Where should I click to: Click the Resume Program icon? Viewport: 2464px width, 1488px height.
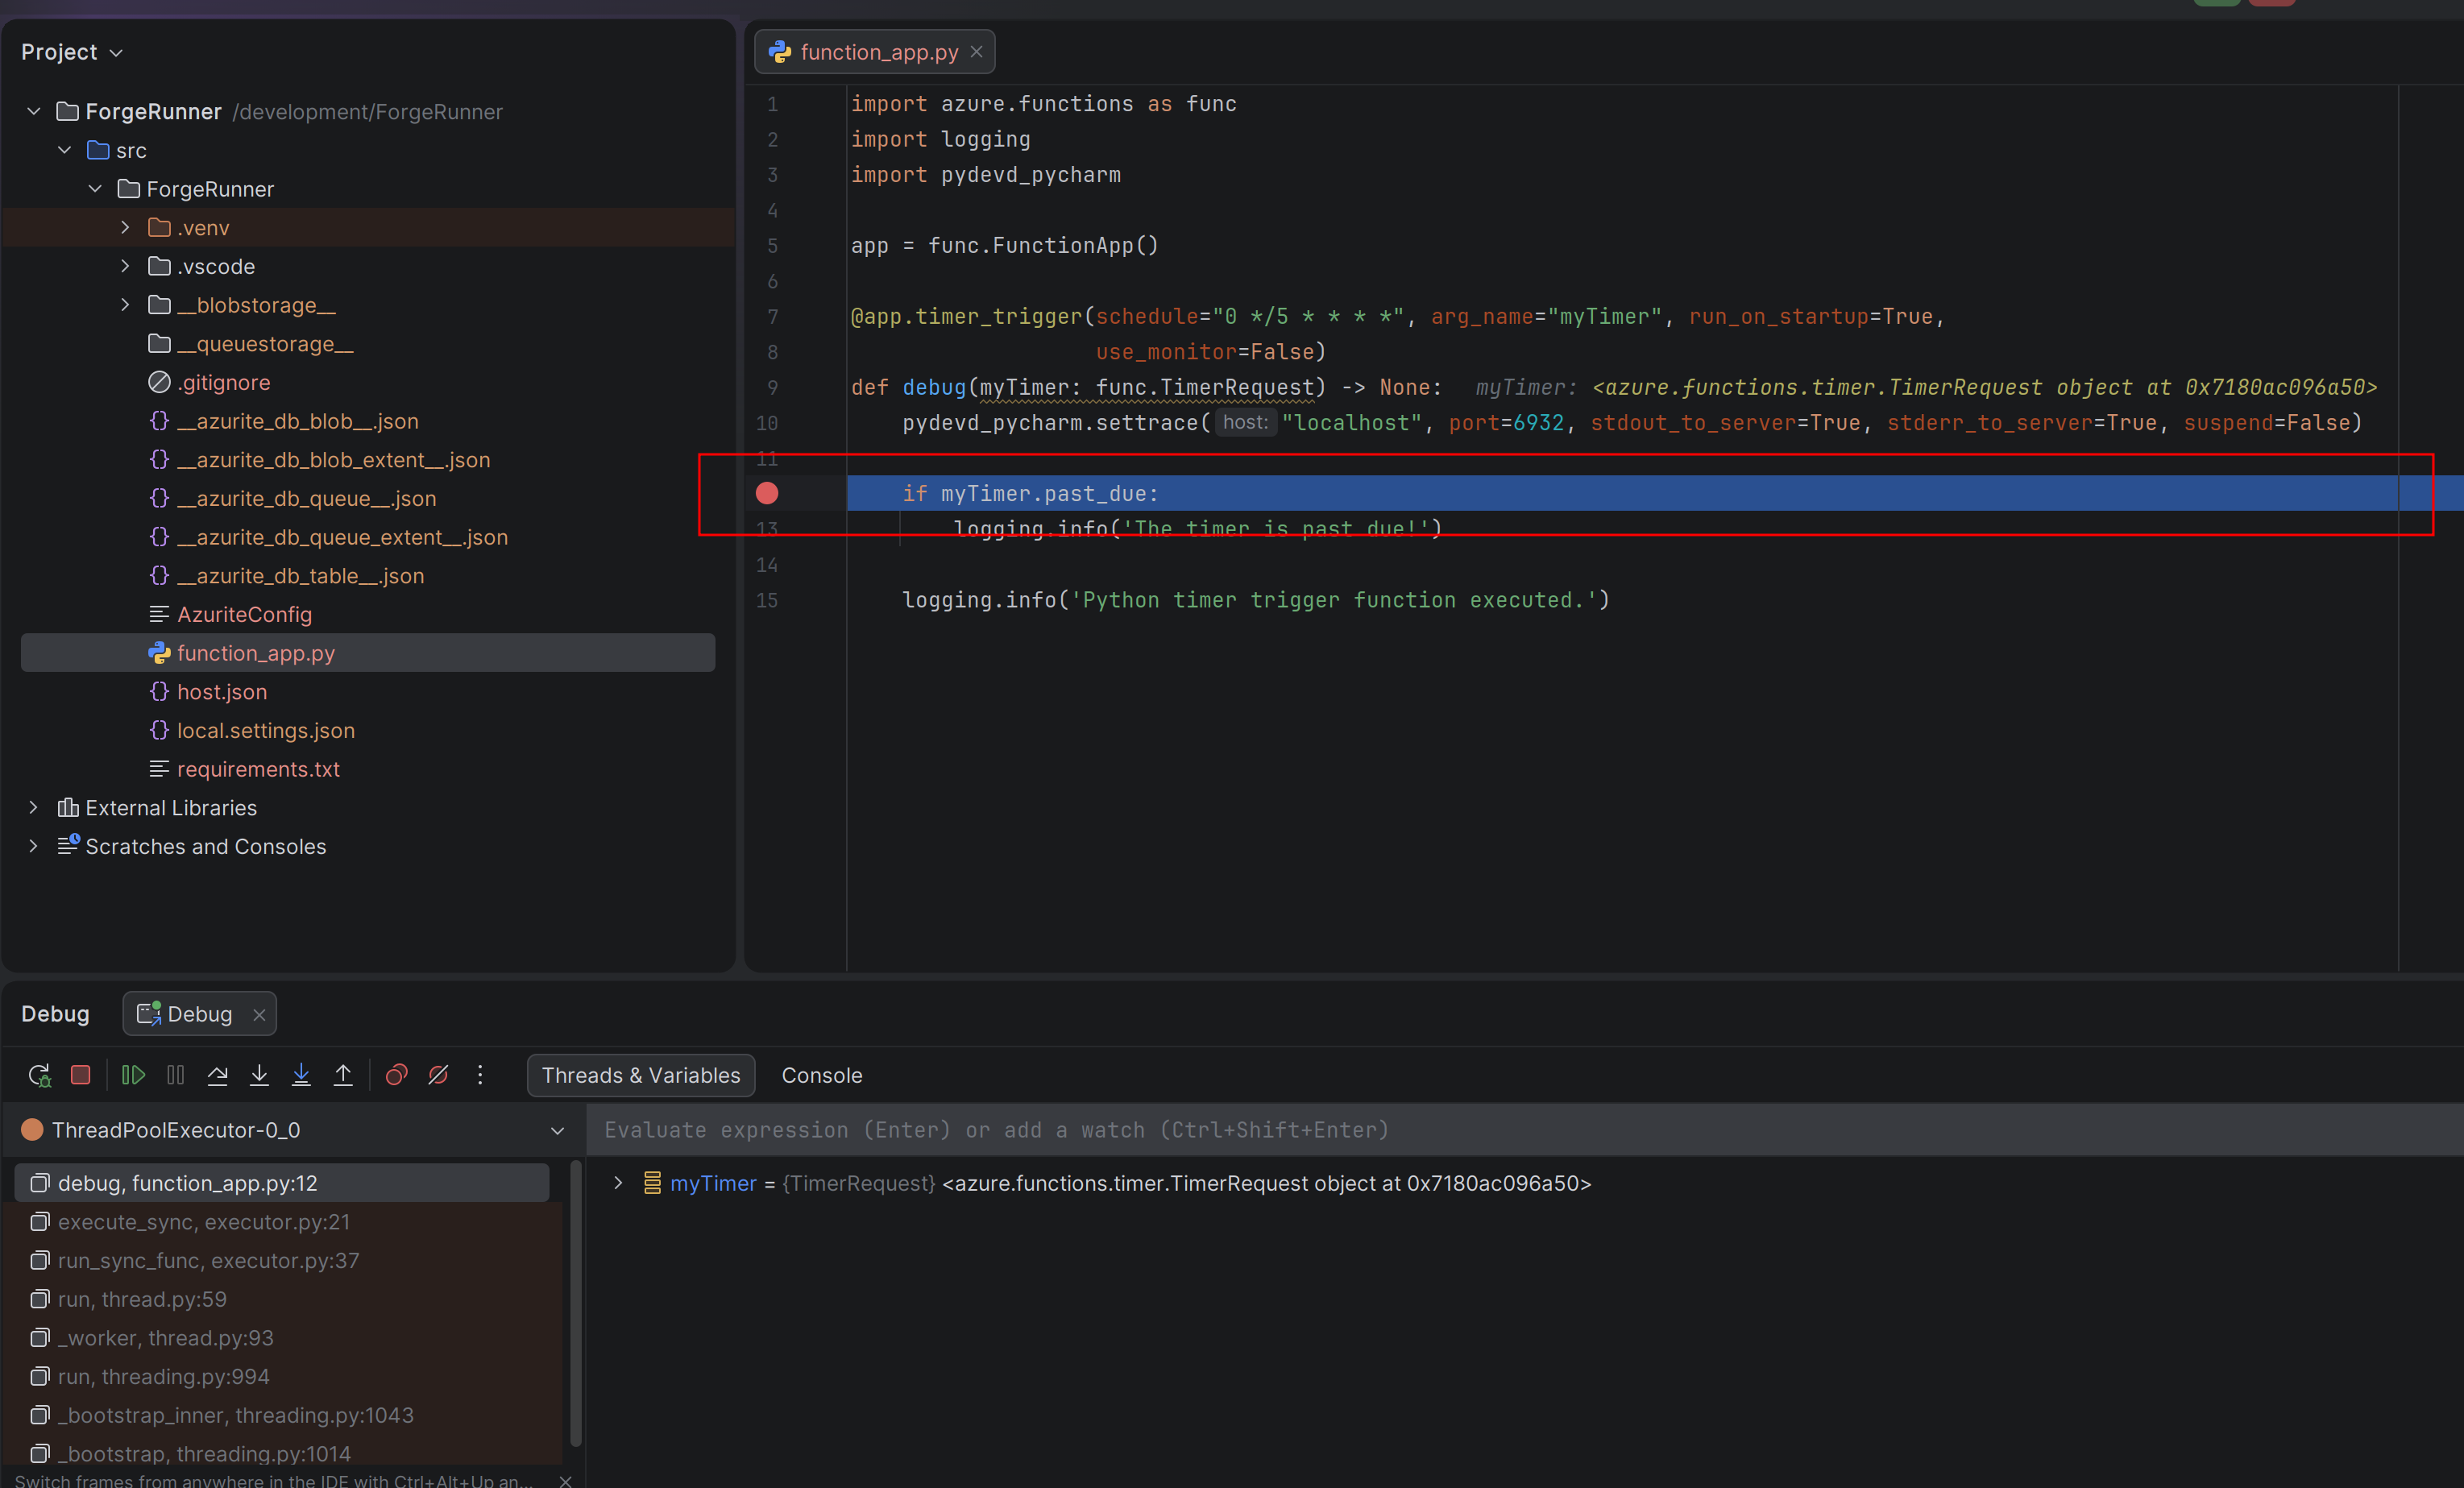(133, 1075)
